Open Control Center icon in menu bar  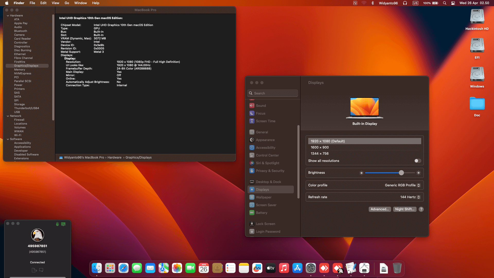pos(453,3)
